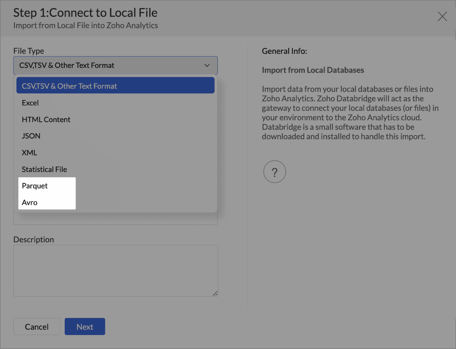This screenshot has height=349, width=456.
Task: Select HTML Content file type
Action: 46,120
